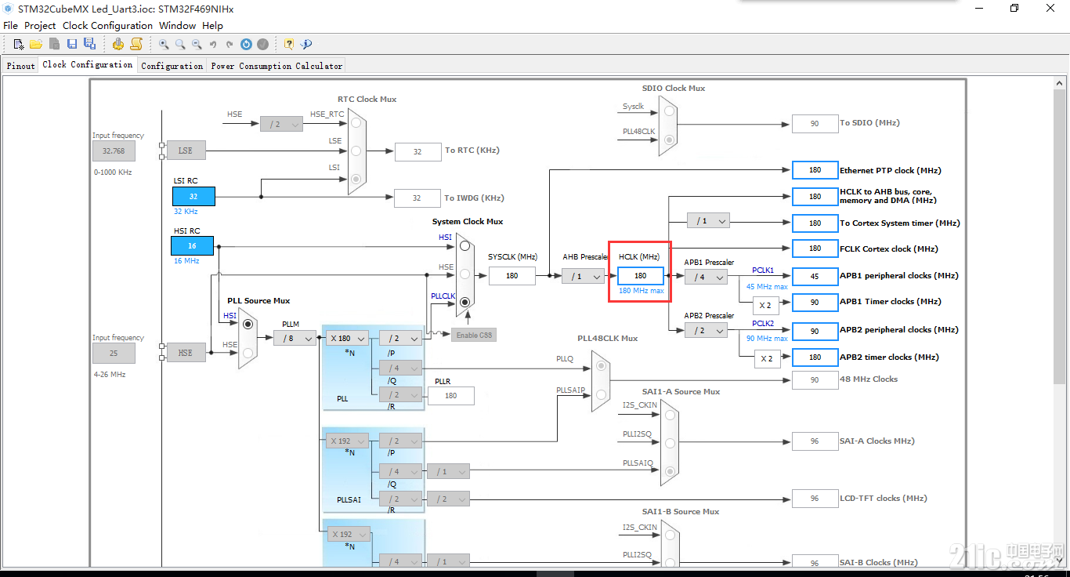
Task: Click the New Project toolbar icon
Action: pos(19,44)
